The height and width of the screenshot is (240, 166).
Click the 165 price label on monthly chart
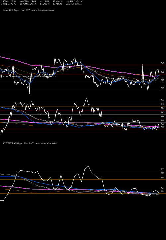click(162, 169)
